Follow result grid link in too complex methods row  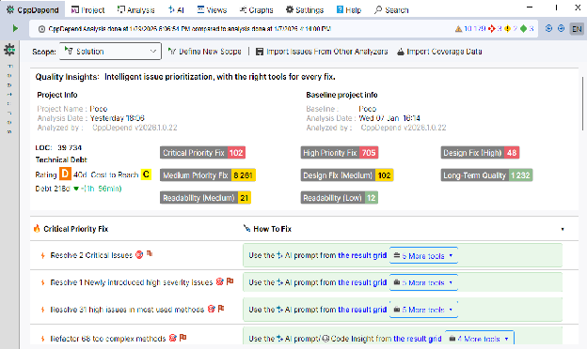[x=418, y=339]
